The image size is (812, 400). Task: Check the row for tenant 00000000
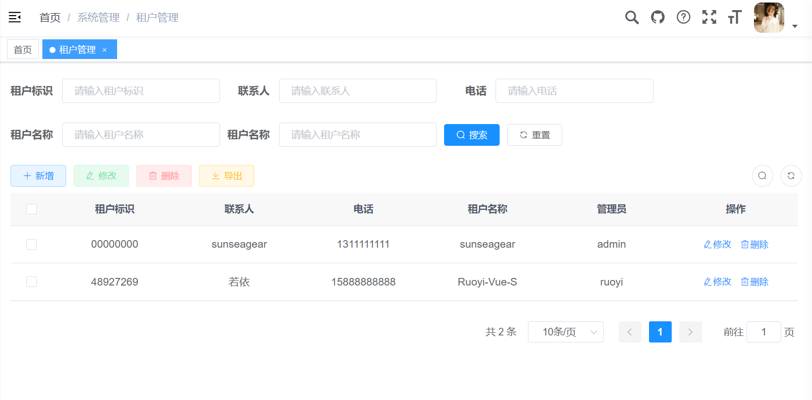[31, 245]
